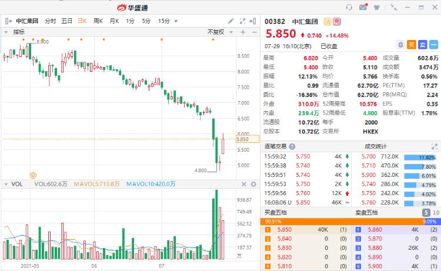Click the orange 90.91% bid ratio bar
This screenshot has height=271, width=441.
coord(343,222)
